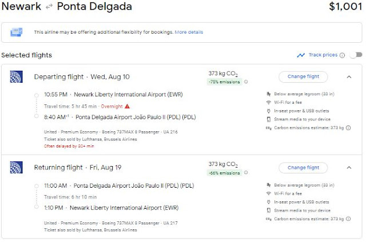
Task: Click the returning flight emissions info icon
Action: pyautogui.click(x=246, y=173)
